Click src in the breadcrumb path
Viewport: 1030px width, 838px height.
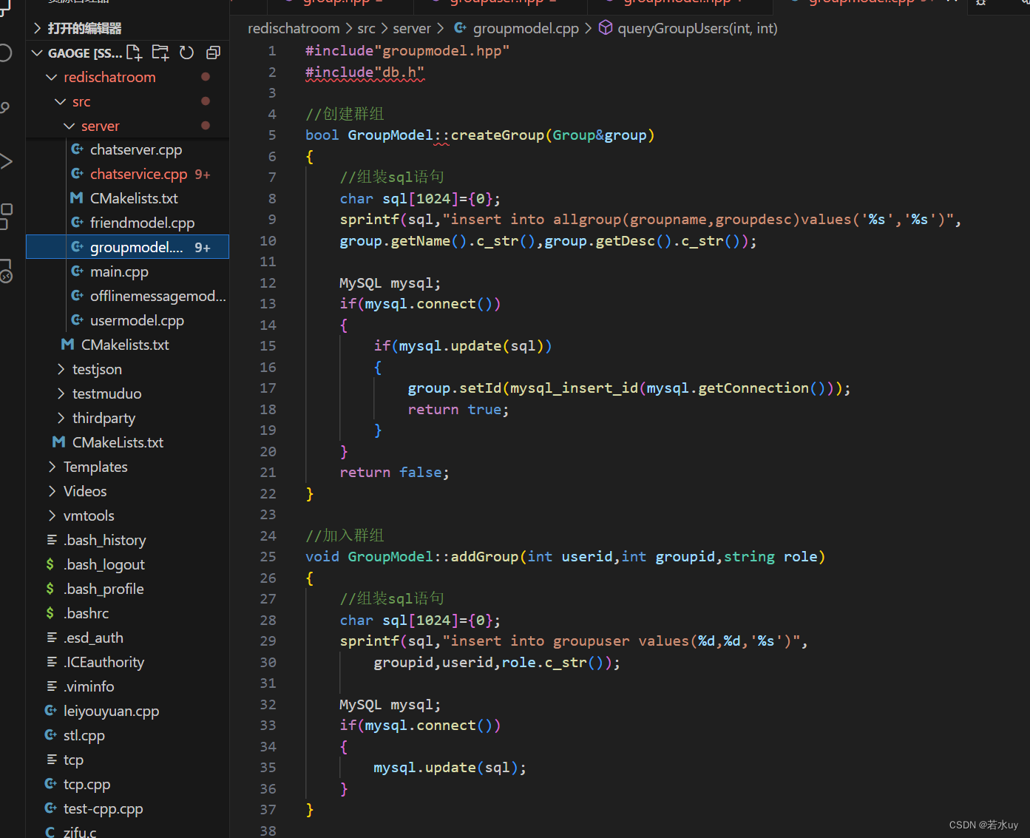366,28
